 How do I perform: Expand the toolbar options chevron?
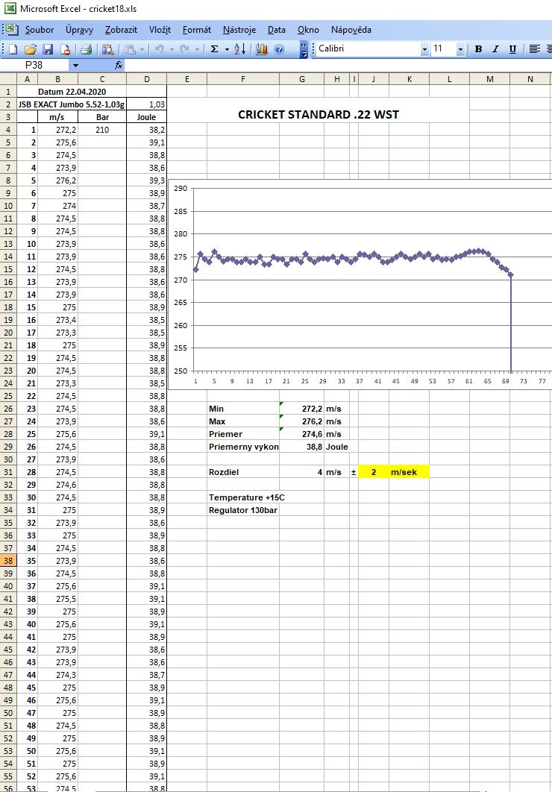pos(304,49)
